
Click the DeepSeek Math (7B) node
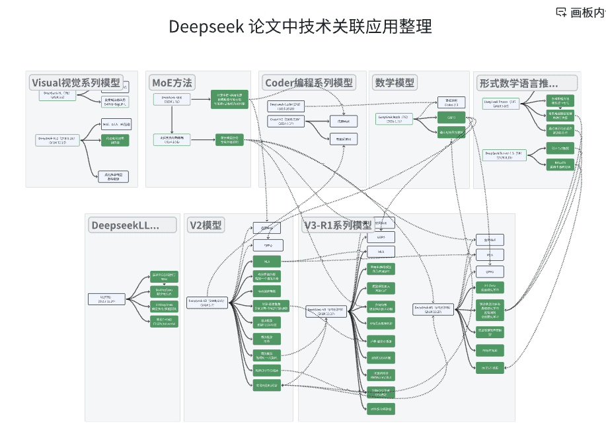395,119
